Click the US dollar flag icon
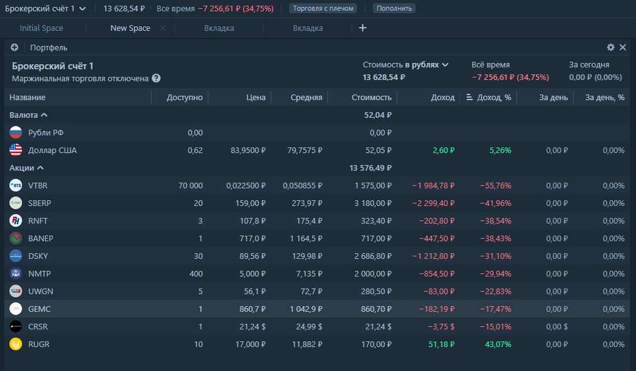636x371 pixels. pos(16,150)
